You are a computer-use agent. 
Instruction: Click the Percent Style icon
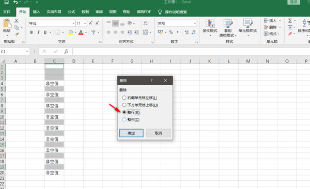pyautogui.click(x=171, y=32)
